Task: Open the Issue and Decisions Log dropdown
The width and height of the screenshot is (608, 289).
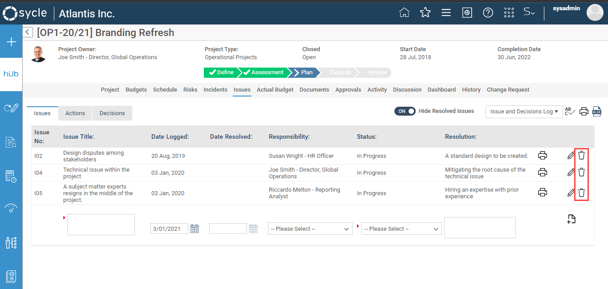Action: pos(524,112)
